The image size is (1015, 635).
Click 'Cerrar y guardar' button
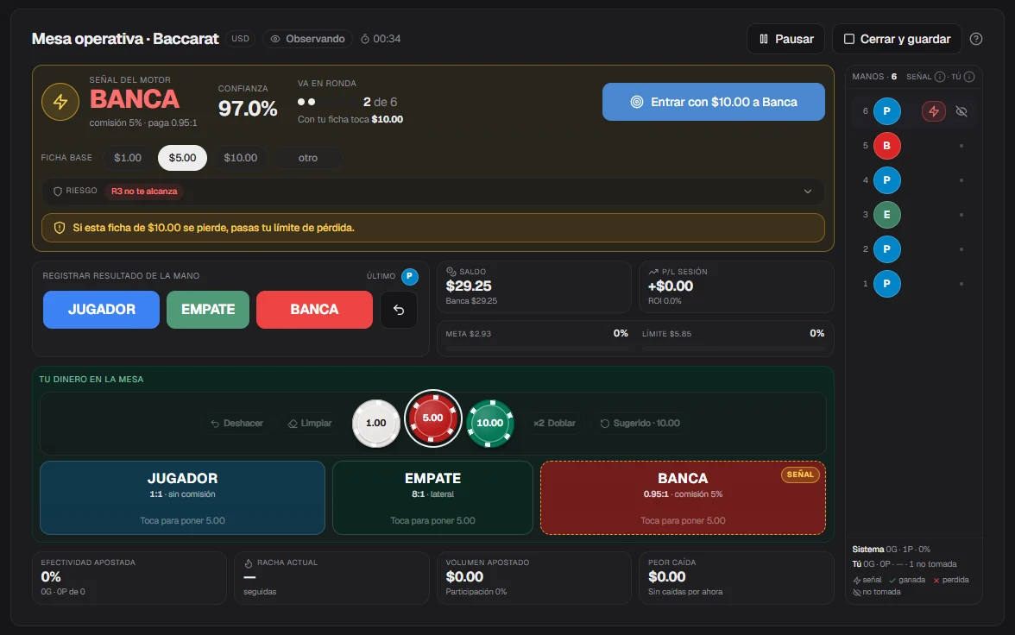[898, 39]
